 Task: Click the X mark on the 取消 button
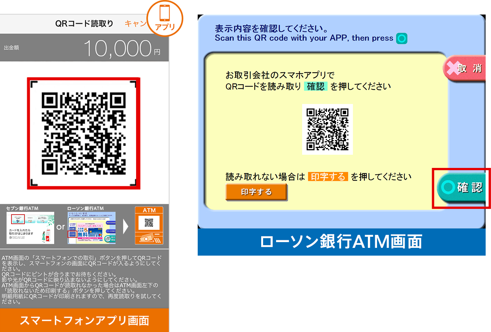point(451,69)
